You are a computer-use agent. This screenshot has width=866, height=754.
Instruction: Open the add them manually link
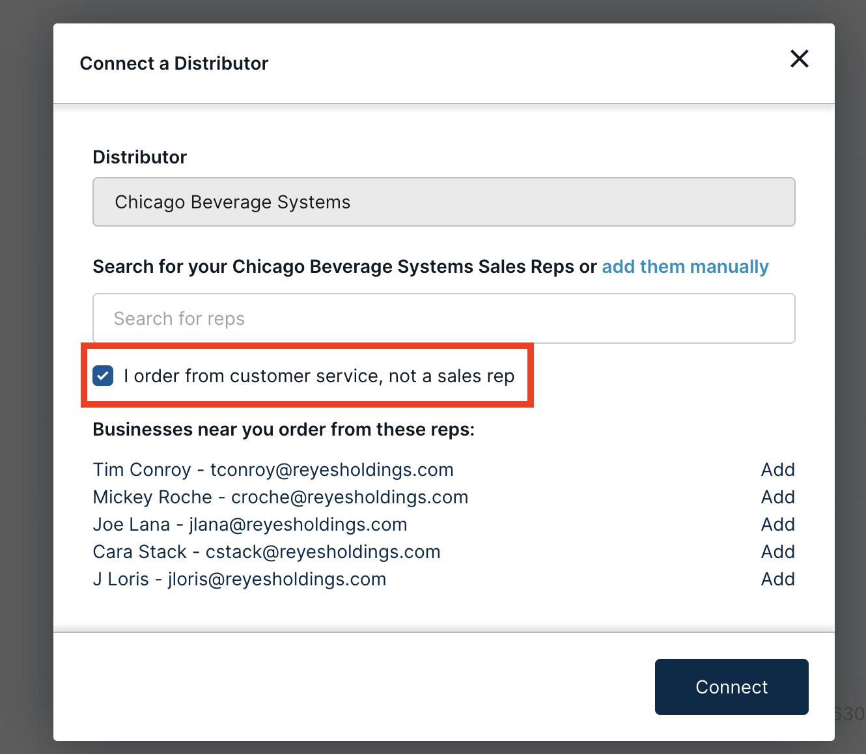(685, 266)
